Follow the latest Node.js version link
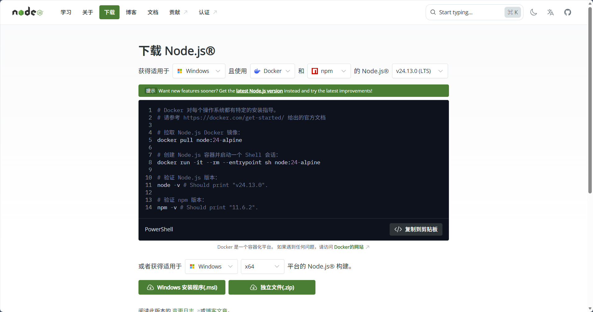 (259, 91)
